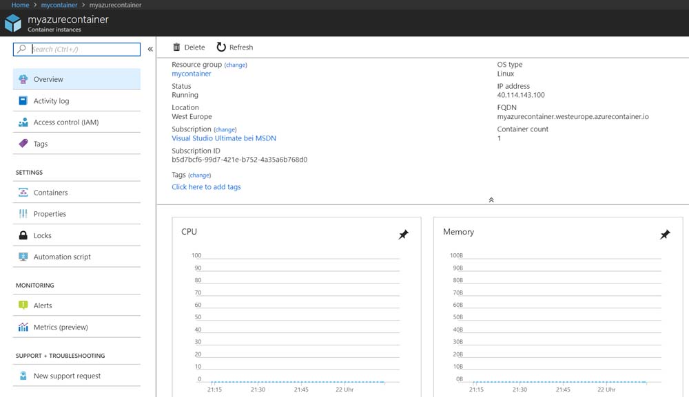The width and height of the screenshot is (689, 397).
Task: Open the Overview menu item
Action: click(48, 80)
